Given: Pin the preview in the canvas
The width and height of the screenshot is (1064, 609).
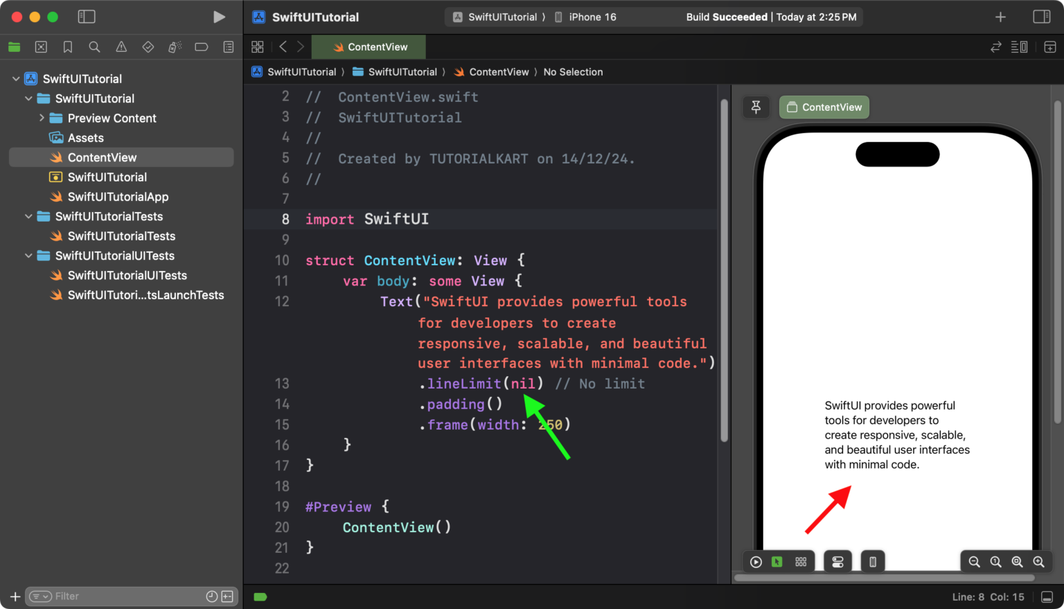Looking at the screenshot, I should click(756, 107).
